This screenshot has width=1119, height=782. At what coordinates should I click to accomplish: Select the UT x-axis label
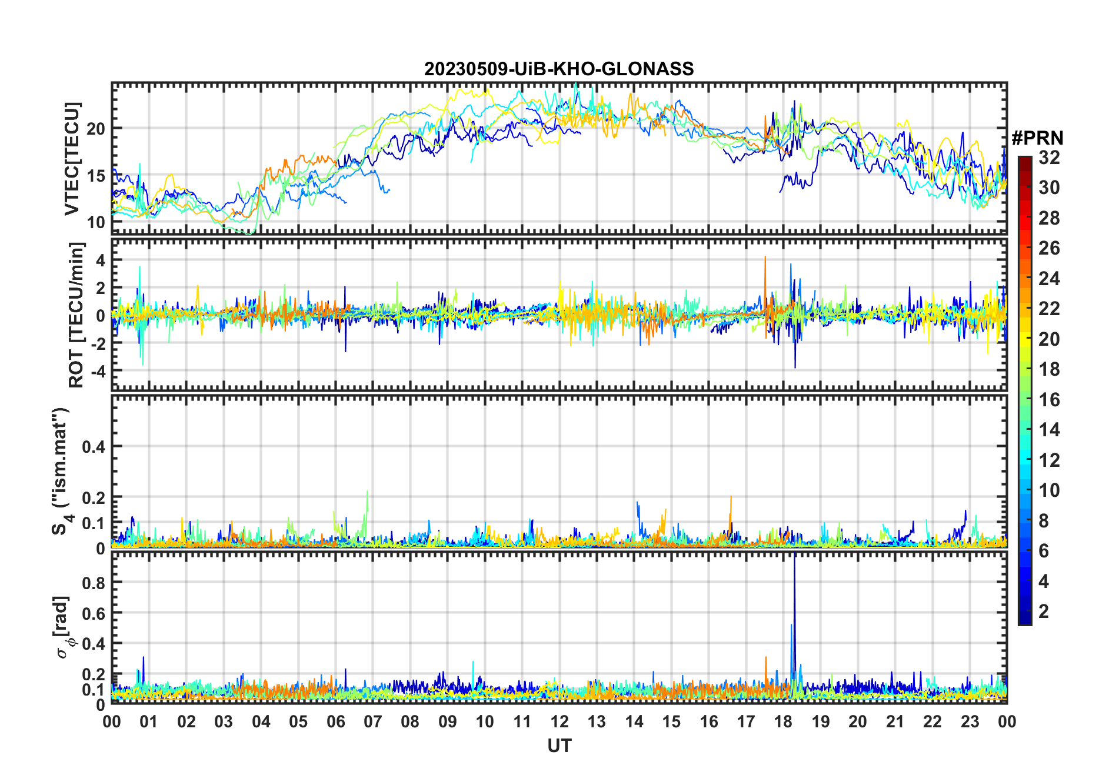pyautogui.click(x=559, y=746)
